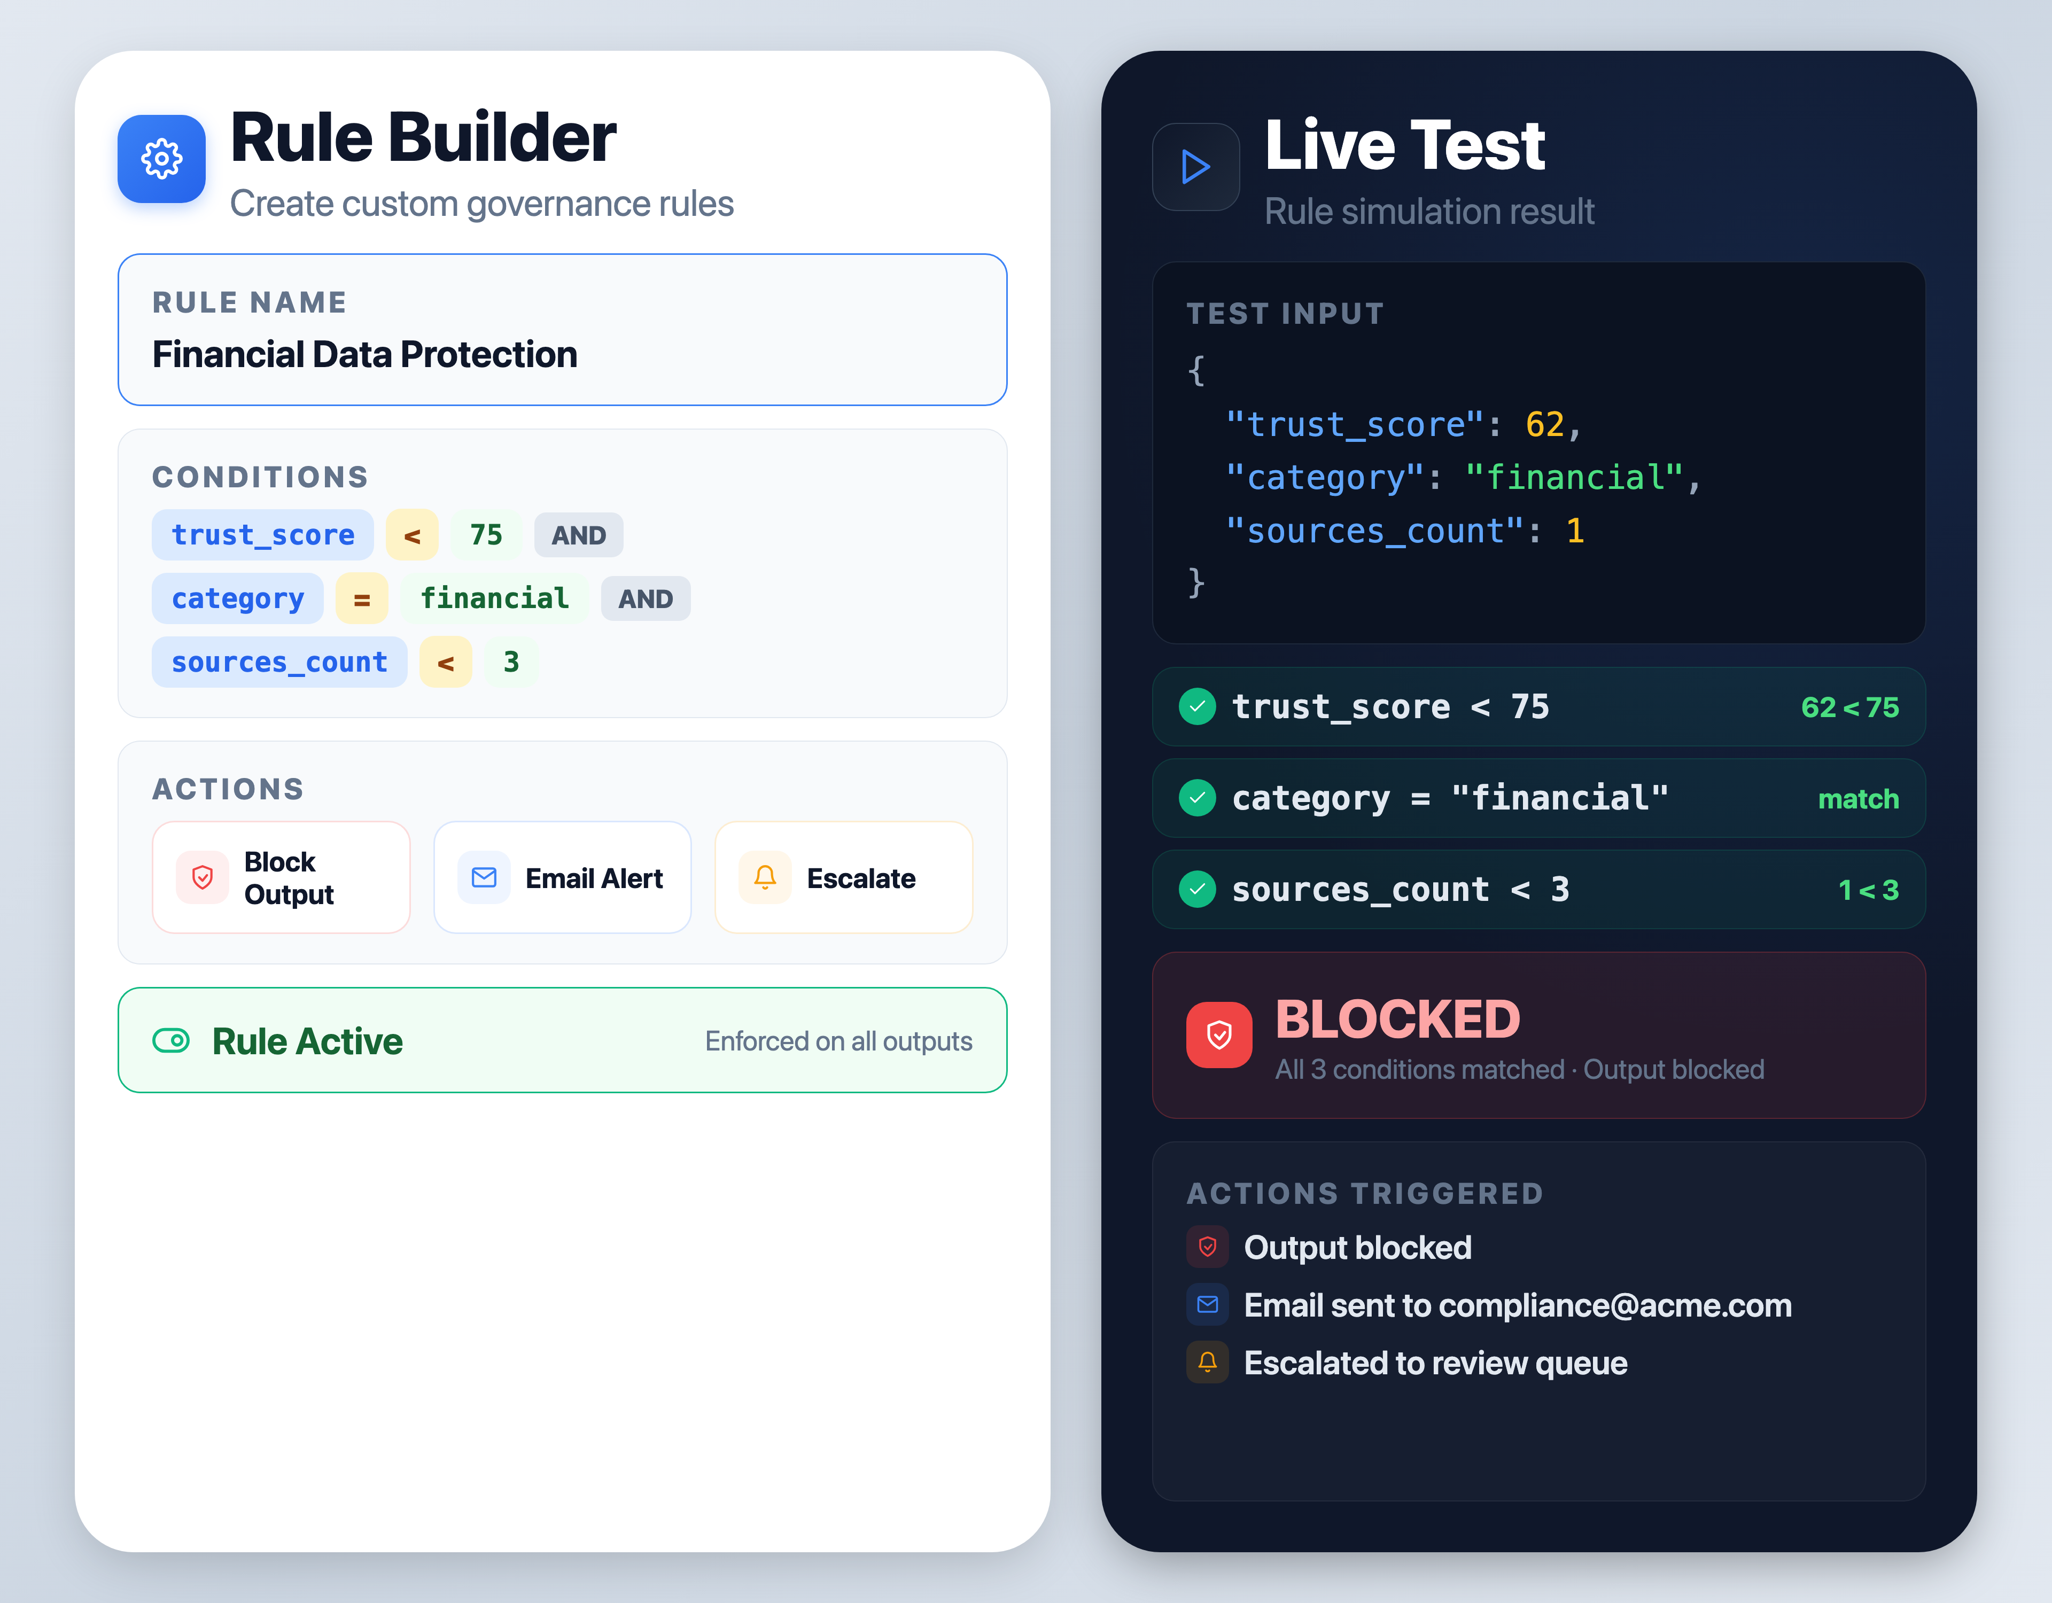Change the less-than operator beside sources_count
Viewport: 2052px width, 1603px height.
click(x=445, y=663)
